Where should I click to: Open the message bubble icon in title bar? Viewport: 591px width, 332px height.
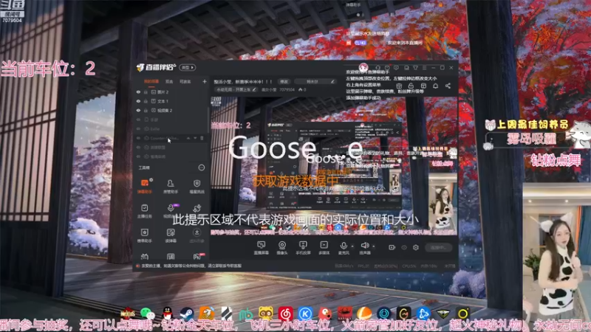[396, 68]
